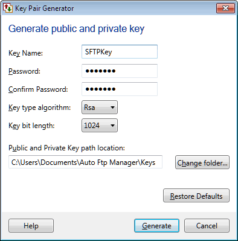Click the Key type algorithm label
The height and width of the screenshot is (241, 238).
[x=39, y=108]
